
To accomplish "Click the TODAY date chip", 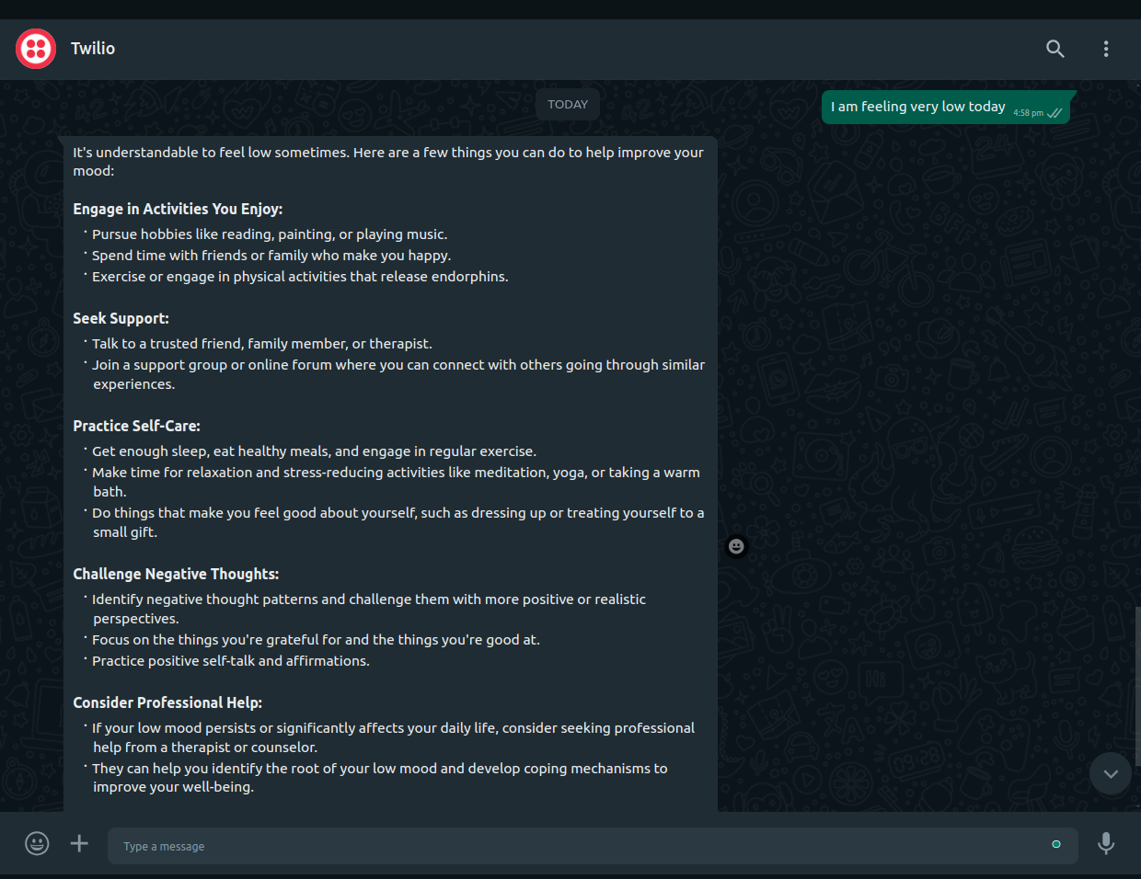I will [x=568, y=105].
